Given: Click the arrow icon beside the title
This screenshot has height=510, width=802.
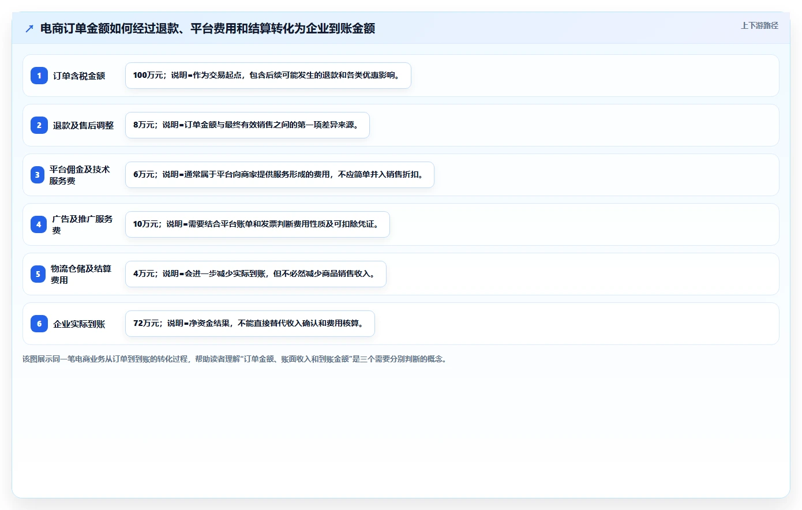Looking at the screenshot, I should pyautogui.click(x=29, y=28).
